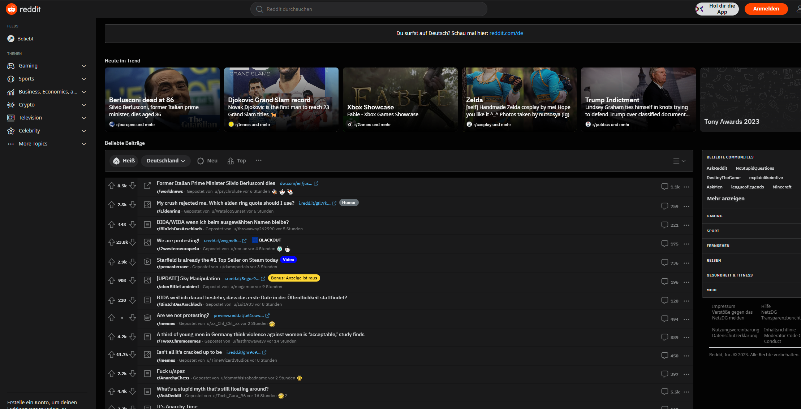The height and width of the screenshot is (409, 801).
Task: Click the Reddit search input field
Action: 369,9
